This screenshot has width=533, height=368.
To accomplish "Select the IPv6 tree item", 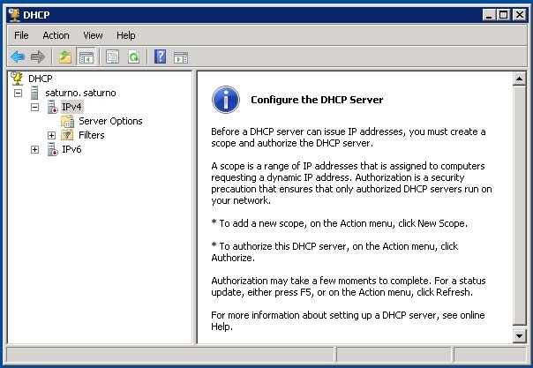I will 71,149.
